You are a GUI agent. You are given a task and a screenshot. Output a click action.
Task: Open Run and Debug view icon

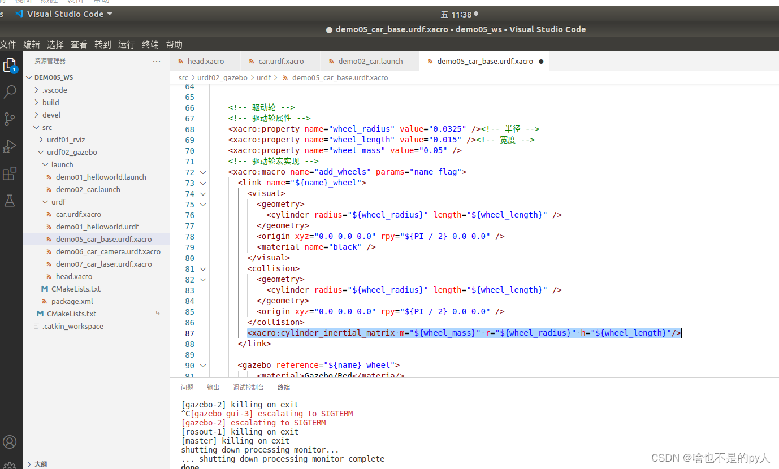[10, 146]
